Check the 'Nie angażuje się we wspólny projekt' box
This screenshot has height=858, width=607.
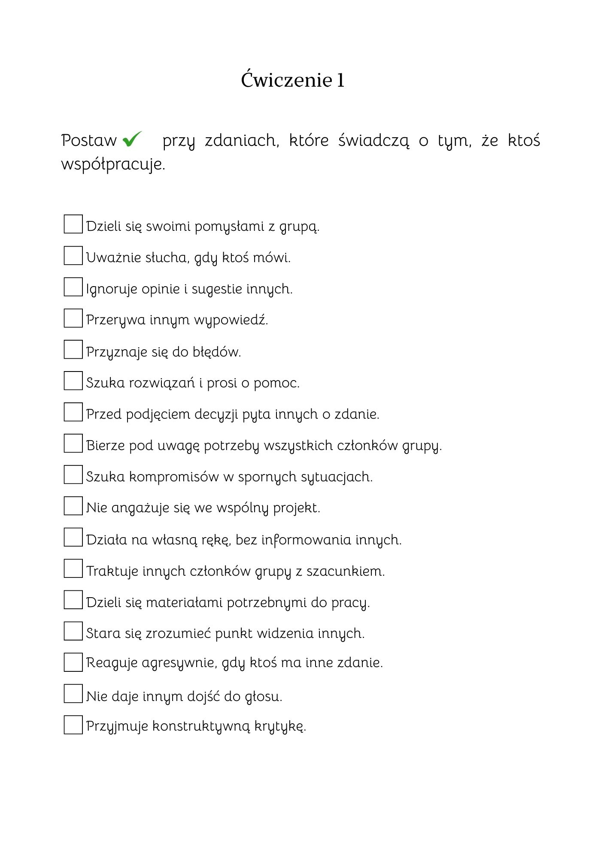tap(73, 506)
